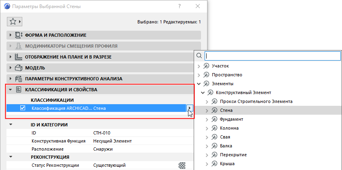Select Конструктивный Элемент classification
342x170 pixels.
pos(244,92)
